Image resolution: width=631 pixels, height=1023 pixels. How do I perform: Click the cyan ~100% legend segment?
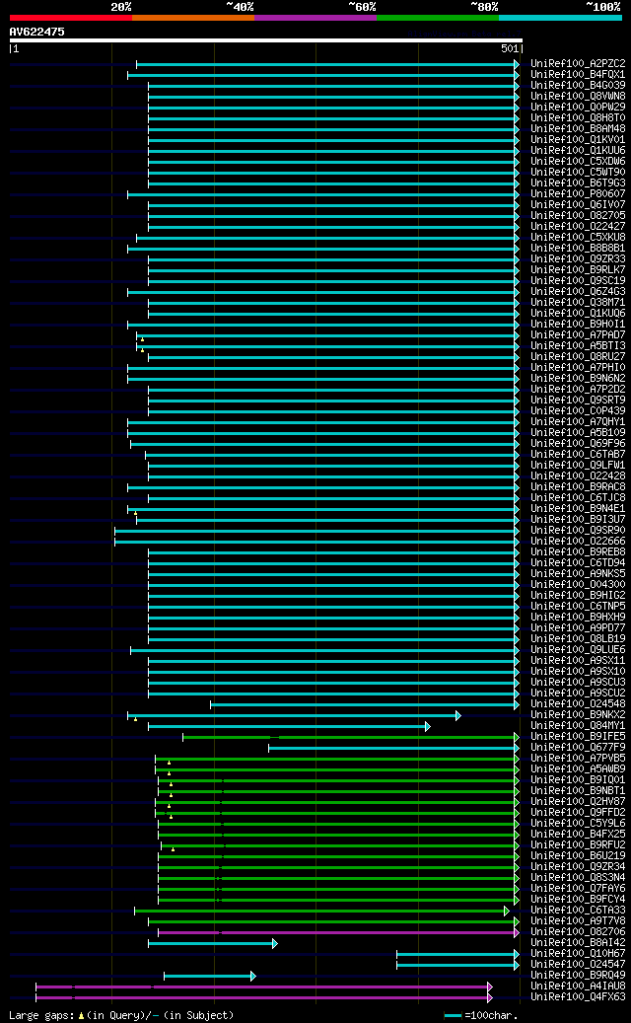pos(560,18)
